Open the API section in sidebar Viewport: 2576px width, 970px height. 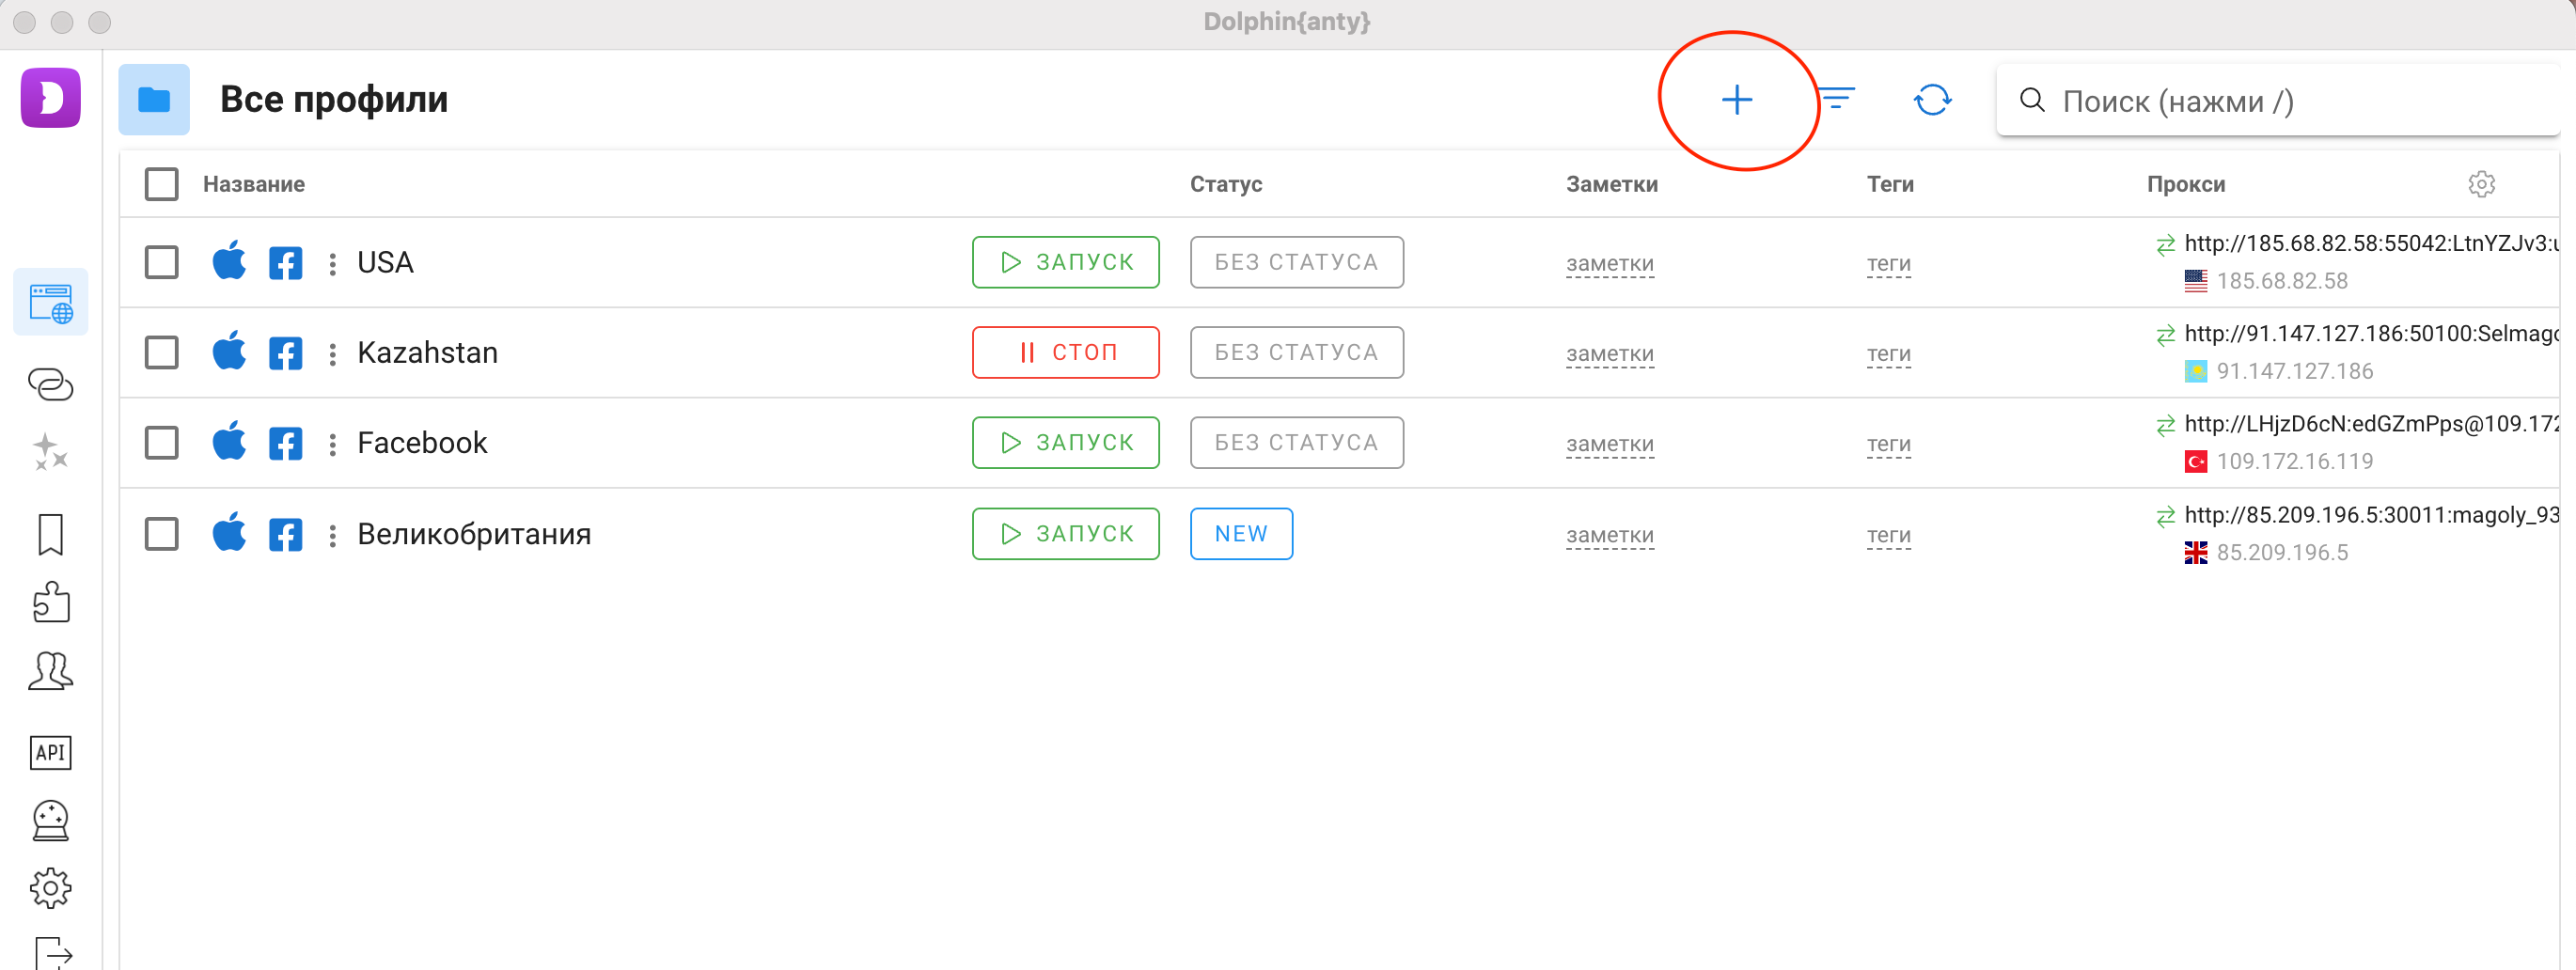pyautogui.click(x=50, y=752)
